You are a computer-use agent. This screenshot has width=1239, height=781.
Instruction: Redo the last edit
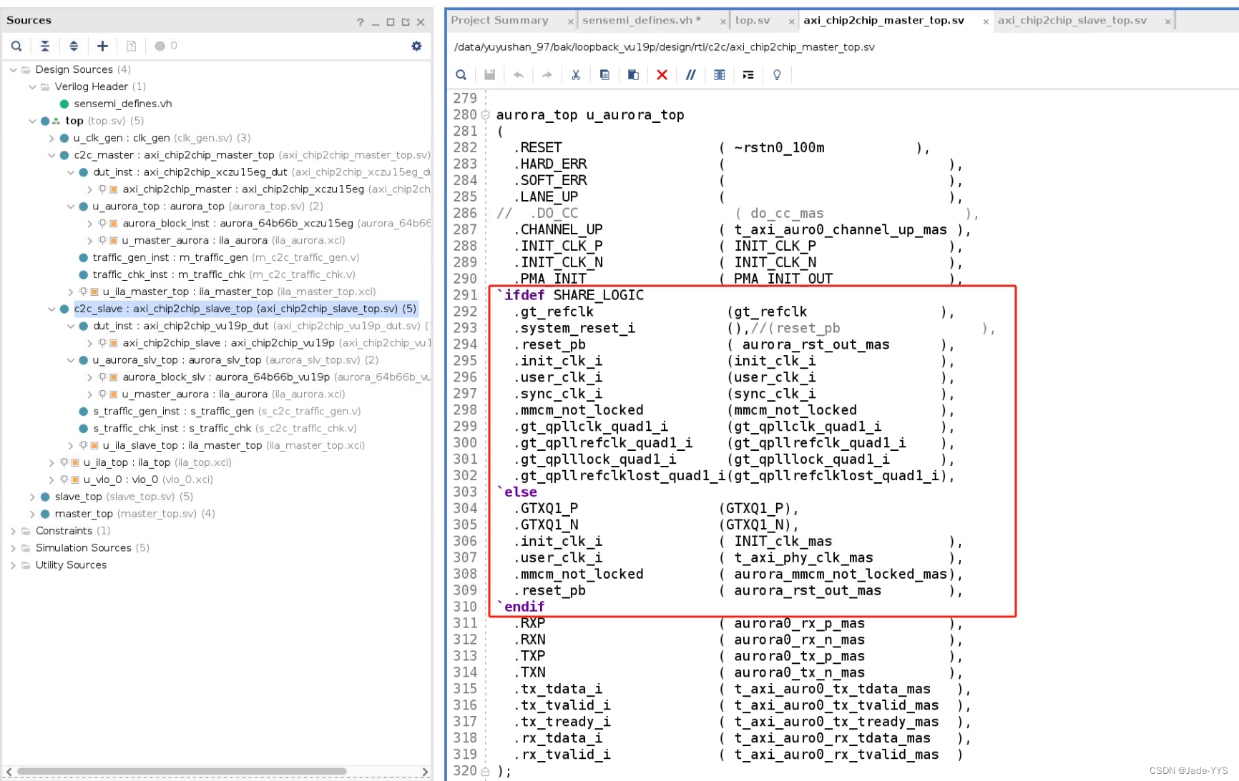tap(547, 74)
